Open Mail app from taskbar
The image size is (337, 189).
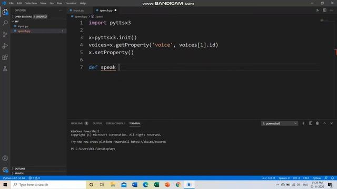[124, 184]
